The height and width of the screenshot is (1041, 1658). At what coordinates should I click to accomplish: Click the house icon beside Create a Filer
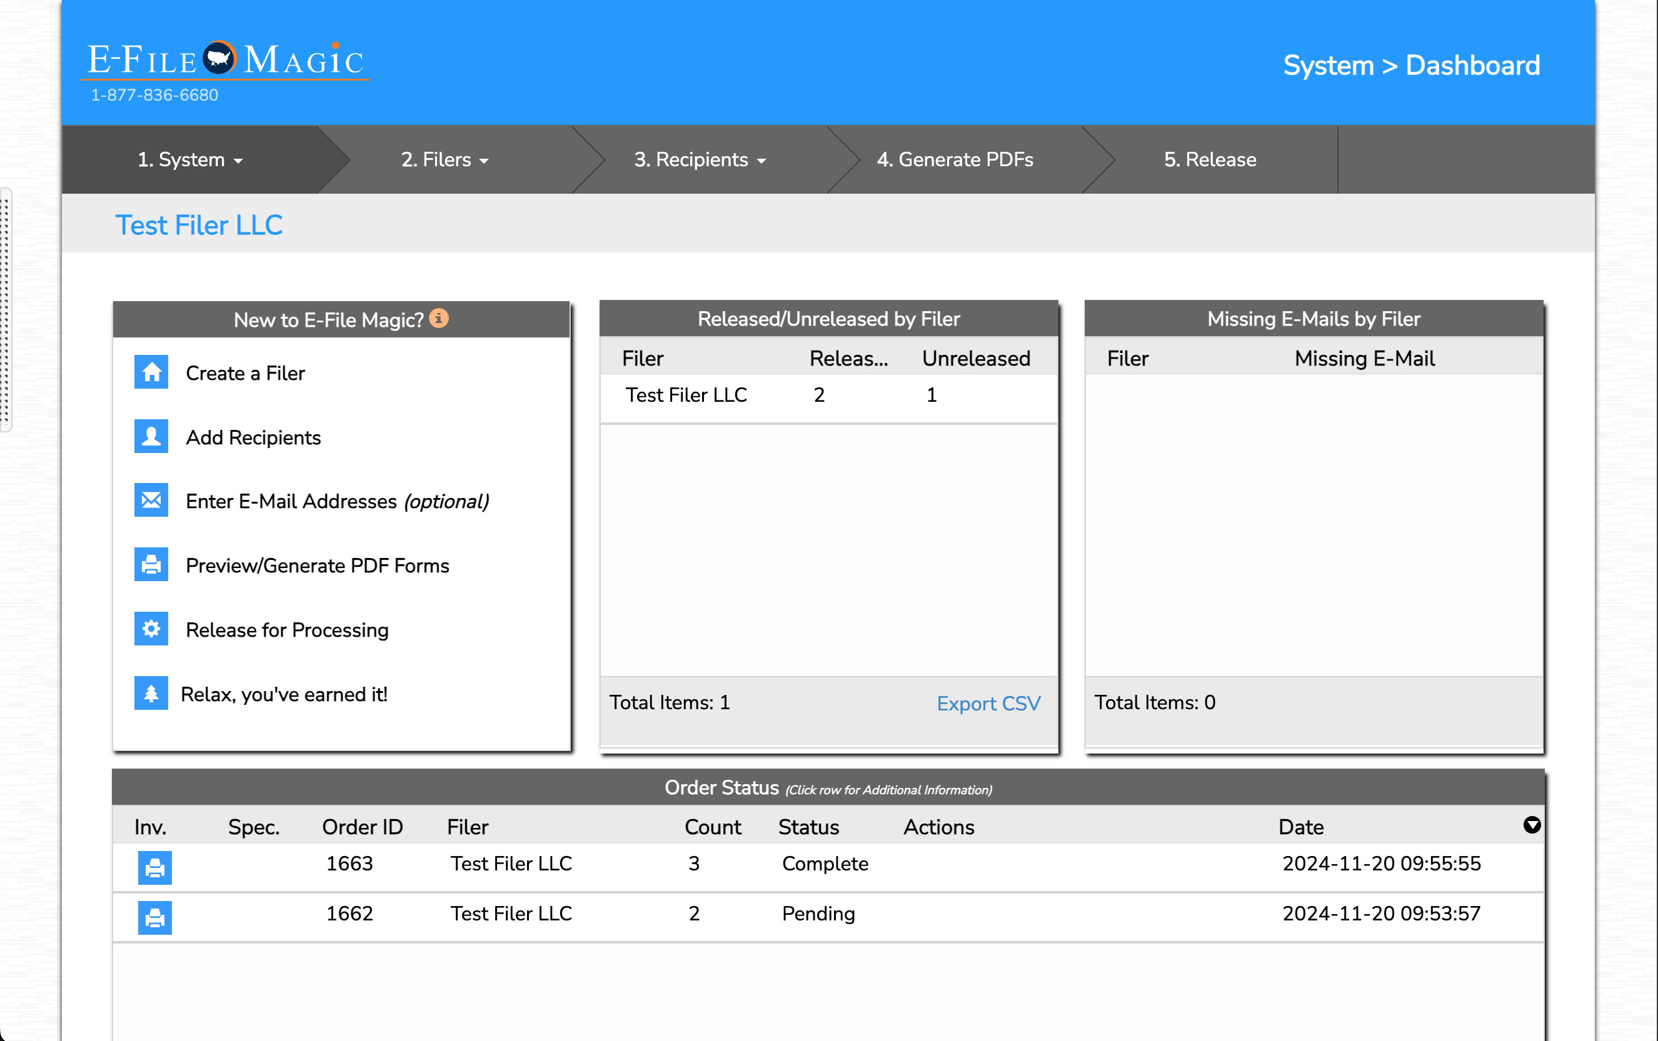click(151, 372)
